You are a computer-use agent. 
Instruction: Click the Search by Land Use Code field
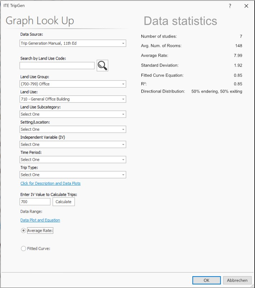(x=57, y=65)
